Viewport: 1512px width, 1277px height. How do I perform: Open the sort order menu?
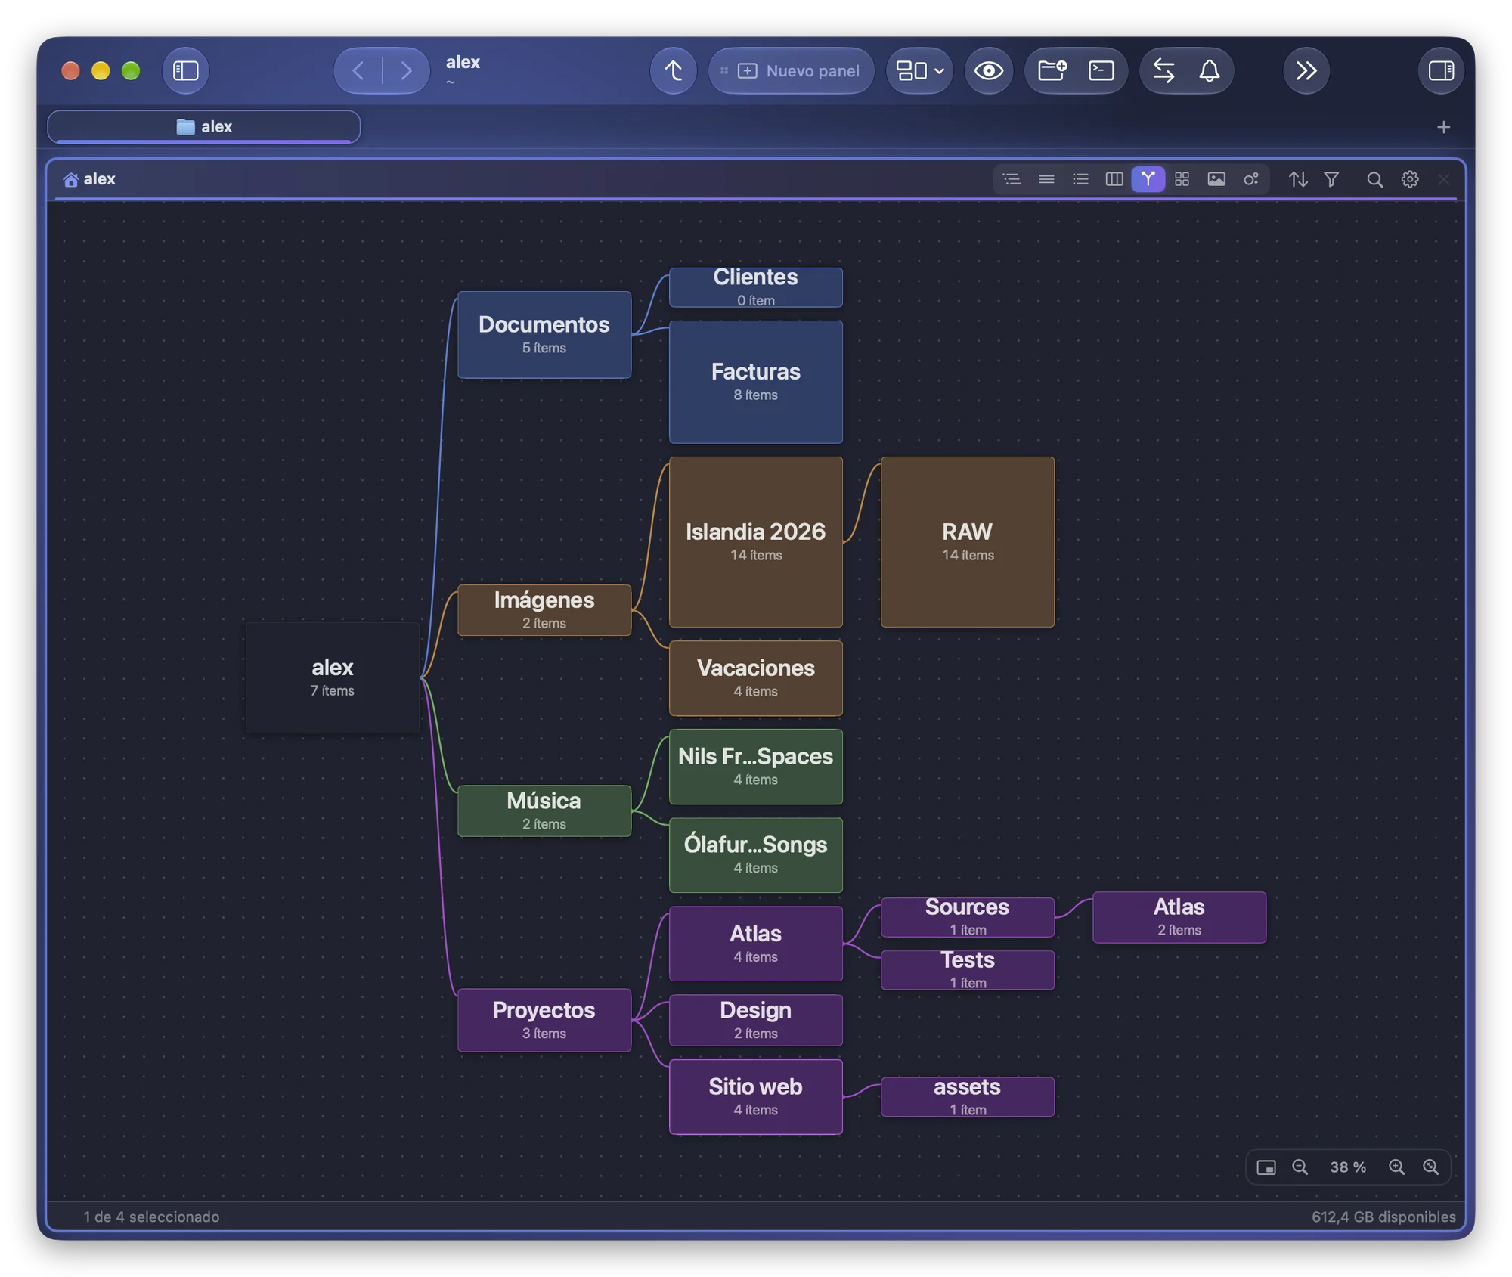click(x=1297, y=179)
